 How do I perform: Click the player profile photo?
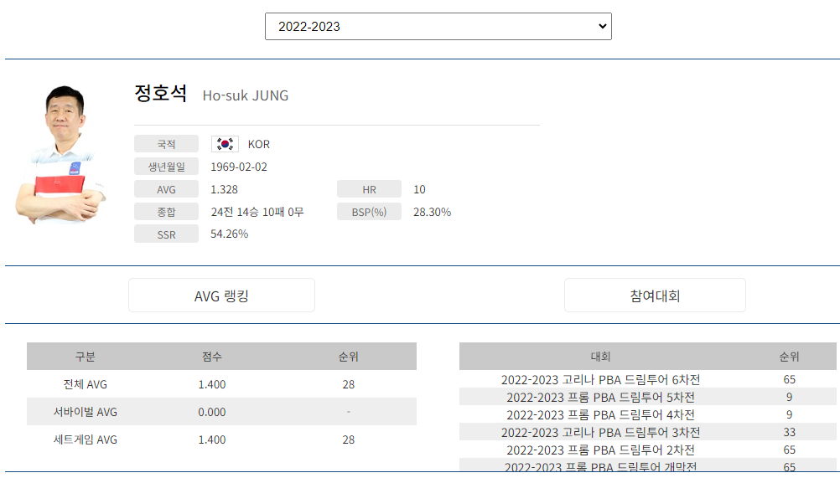60,155
